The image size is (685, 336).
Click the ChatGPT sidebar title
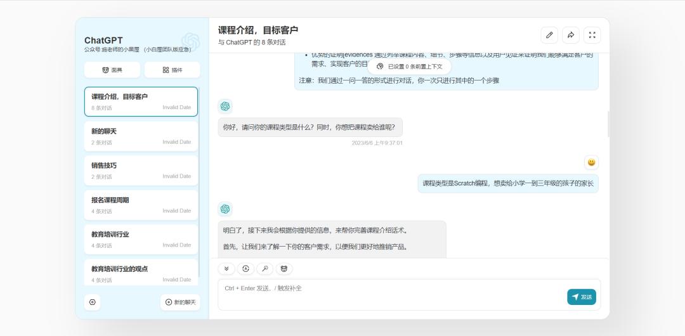coord(103,41)
